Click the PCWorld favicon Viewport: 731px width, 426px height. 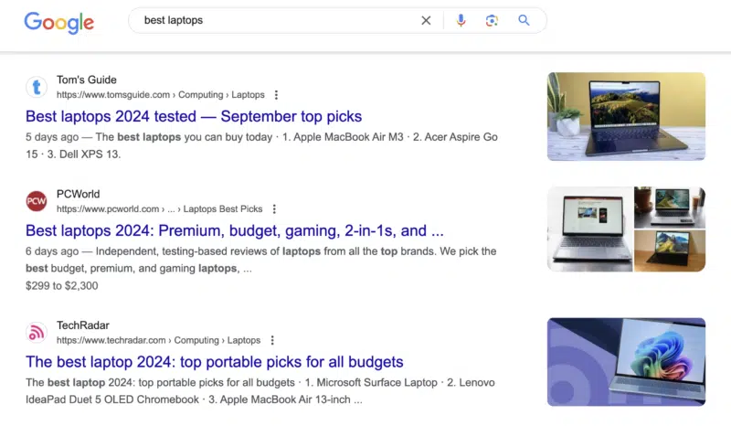point(37,201)
